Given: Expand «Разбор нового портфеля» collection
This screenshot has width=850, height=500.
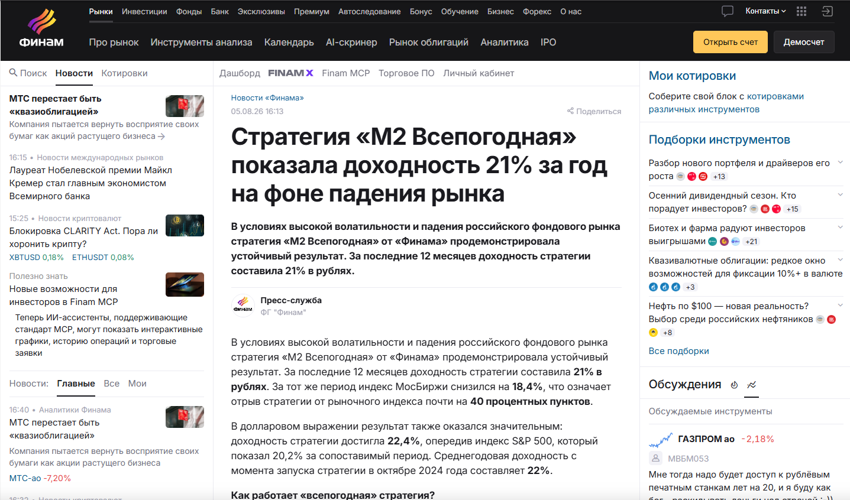Looking at the screenshot, I should 840,163.
